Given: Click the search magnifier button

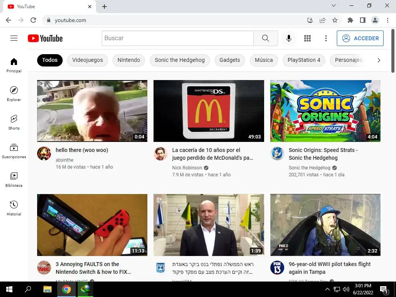Looking at the screenshot, I should 265,38.
